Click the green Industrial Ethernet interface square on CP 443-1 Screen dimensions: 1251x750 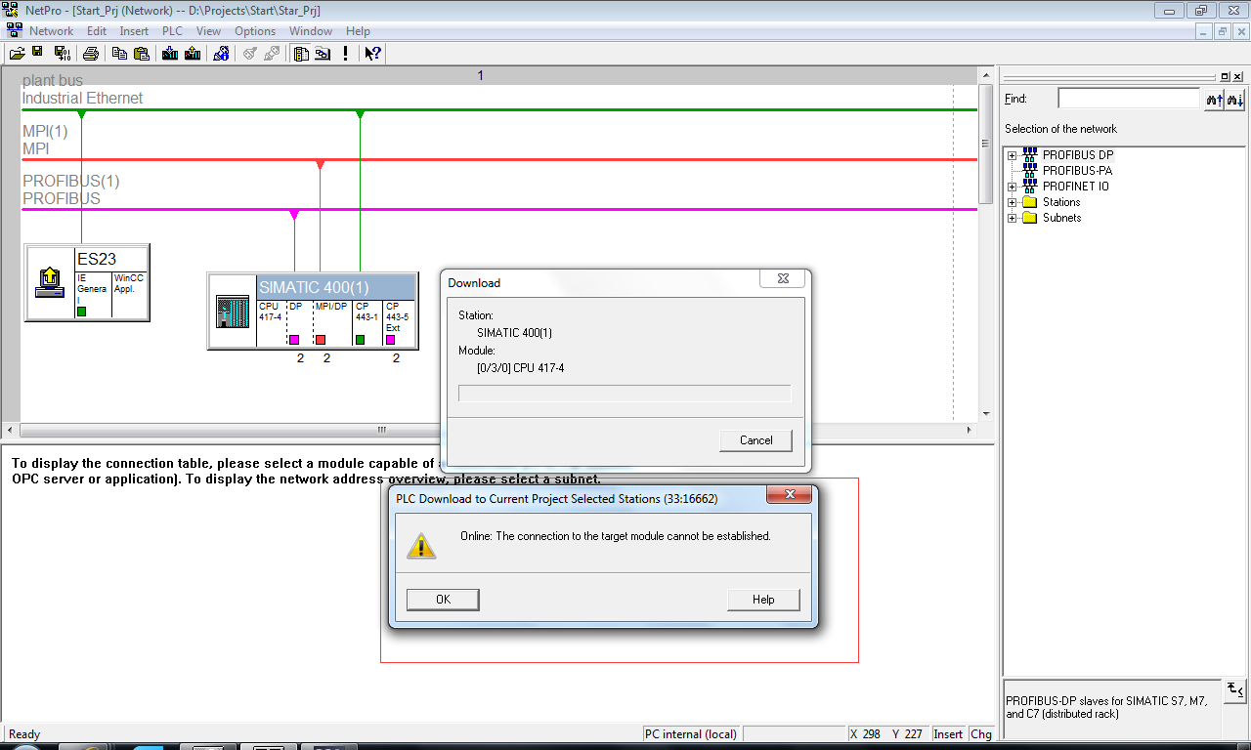(x=360, y=340)
